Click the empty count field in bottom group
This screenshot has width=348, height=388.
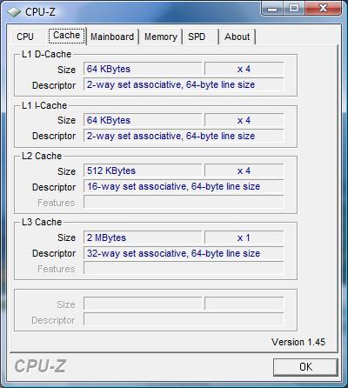tap(244, 304)
